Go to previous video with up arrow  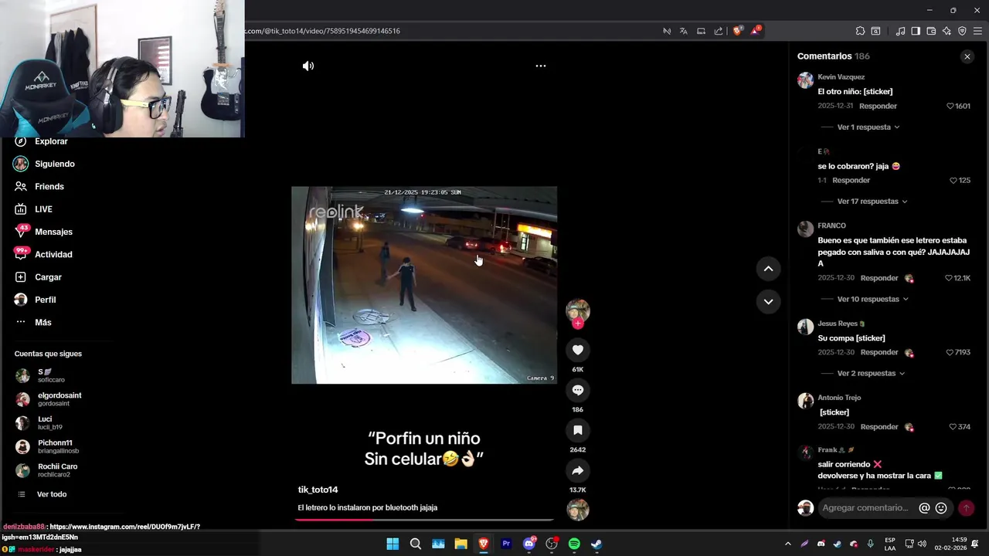(x=768, y=269)
